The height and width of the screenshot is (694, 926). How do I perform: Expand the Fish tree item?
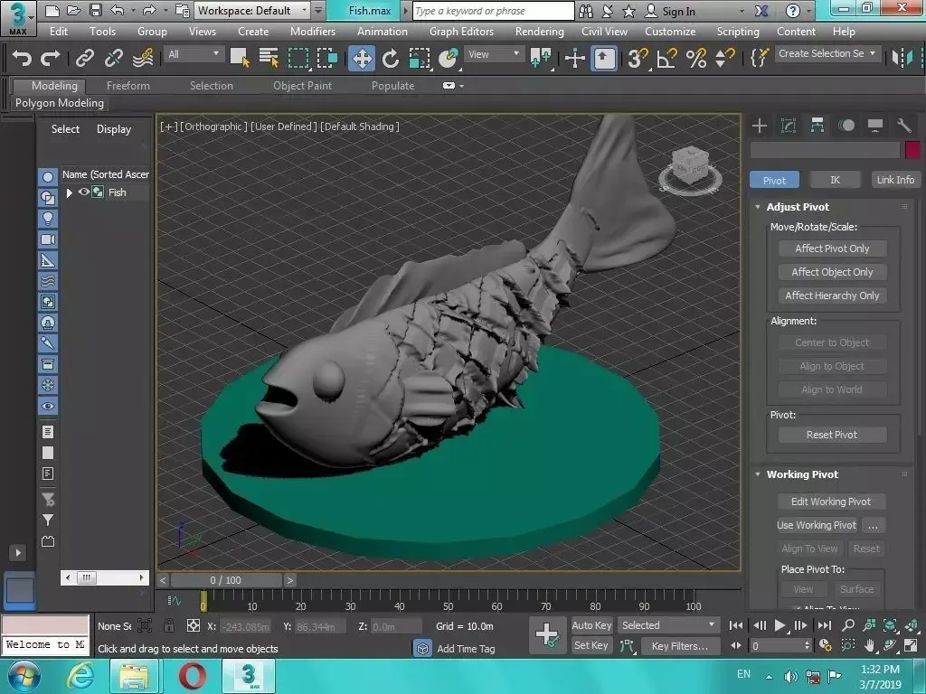(69, 192)
